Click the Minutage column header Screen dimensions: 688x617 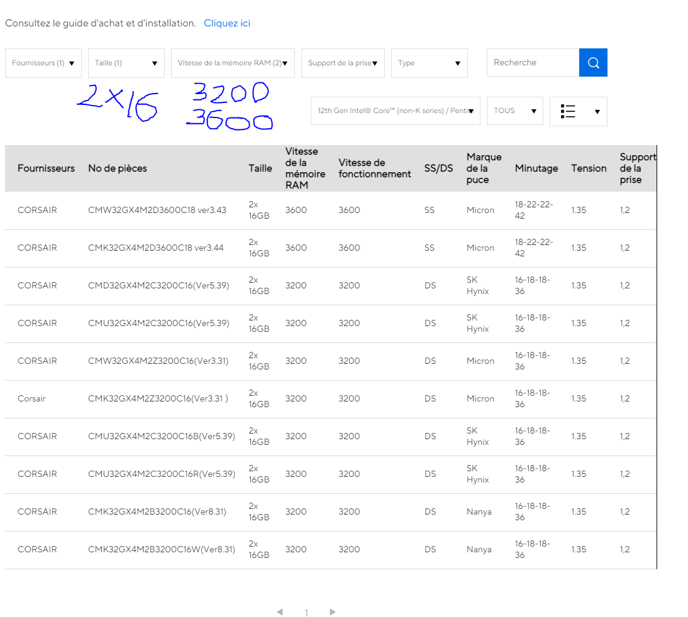[536, 168]
